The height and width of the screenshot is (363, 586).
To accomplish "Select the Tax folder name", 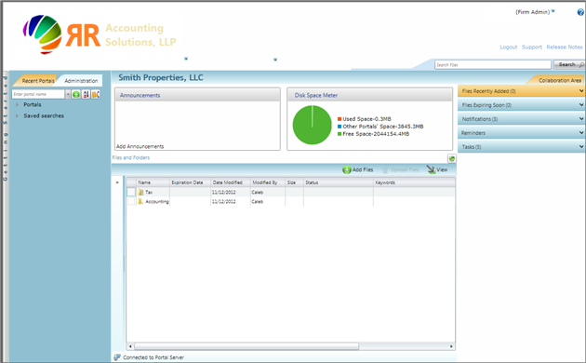I will (x=149, y=192).
